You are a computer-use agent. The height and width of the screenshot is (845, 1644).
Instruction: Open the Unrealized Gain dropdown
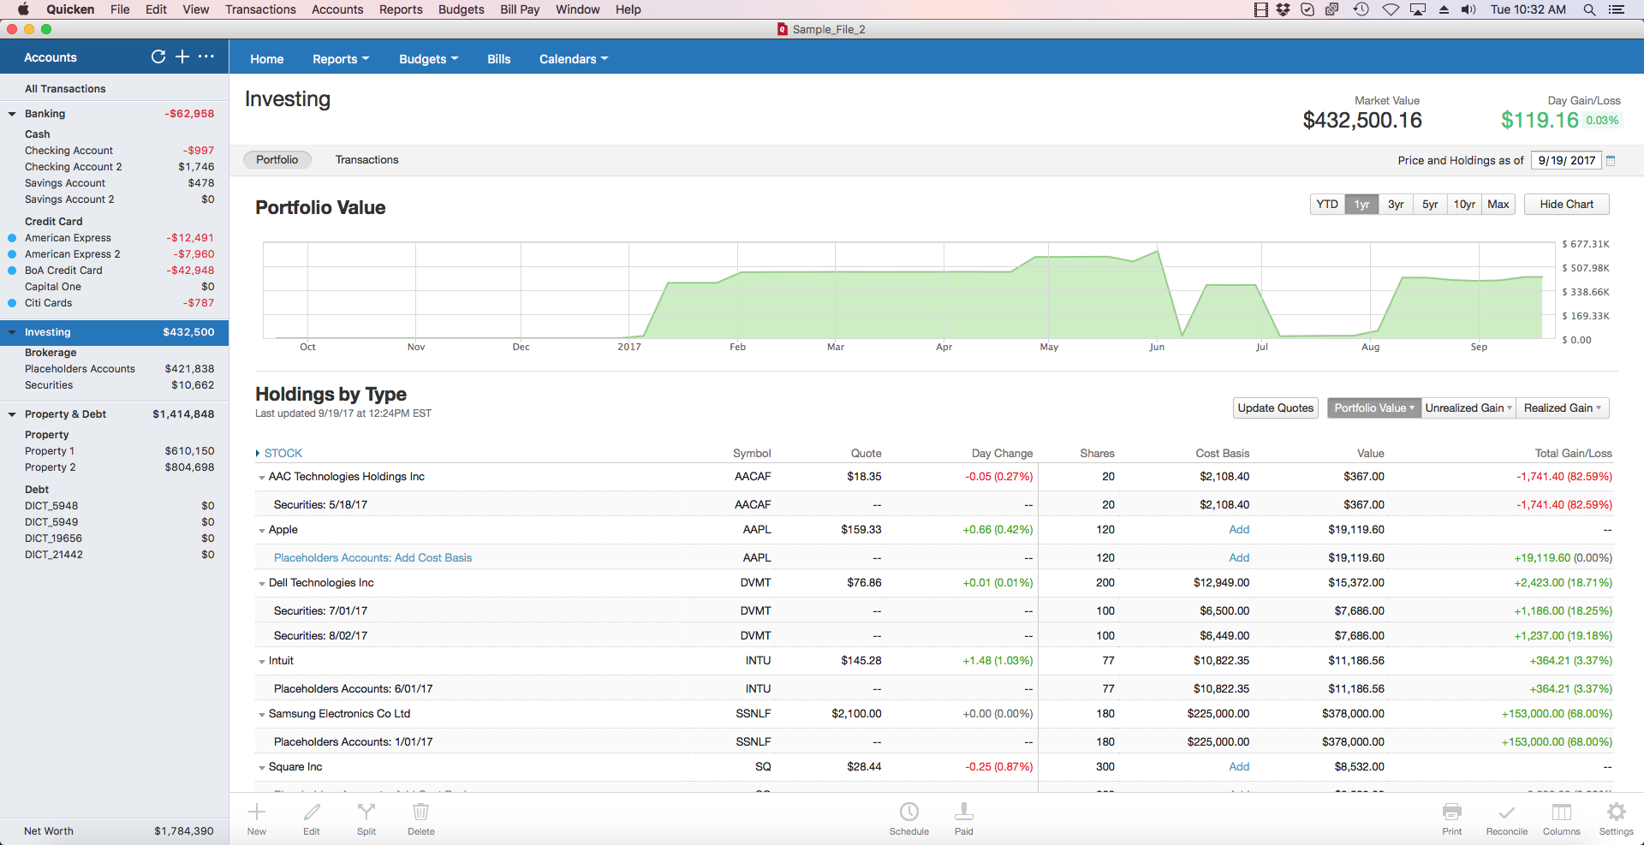(1468, 408)
